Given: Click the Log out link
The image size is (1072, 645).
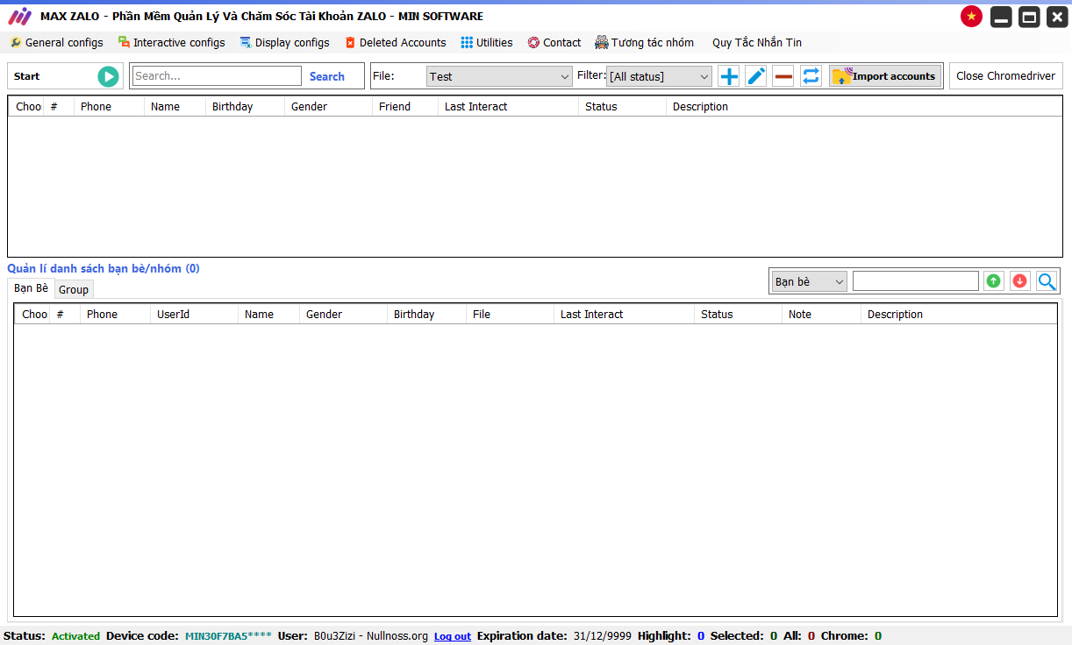Looking at the screenshot, I should point(453,636).
